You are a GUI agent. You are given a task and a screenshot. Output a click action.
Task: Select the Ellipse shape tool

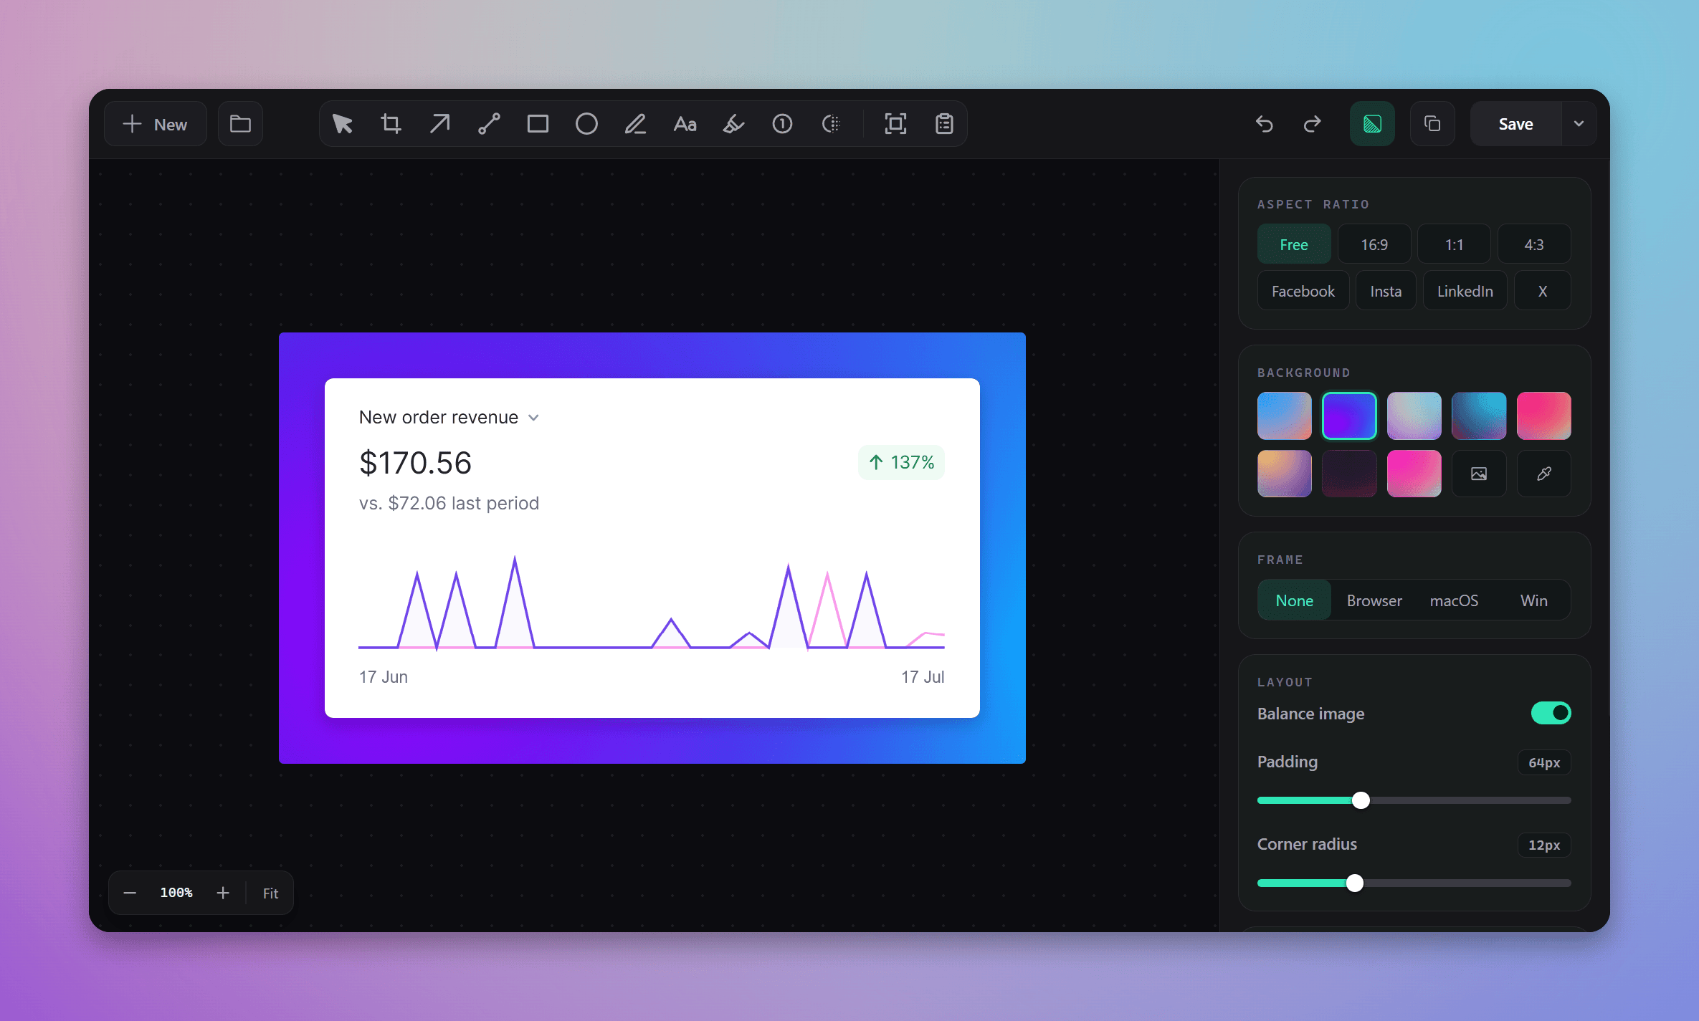pos(586,124)
